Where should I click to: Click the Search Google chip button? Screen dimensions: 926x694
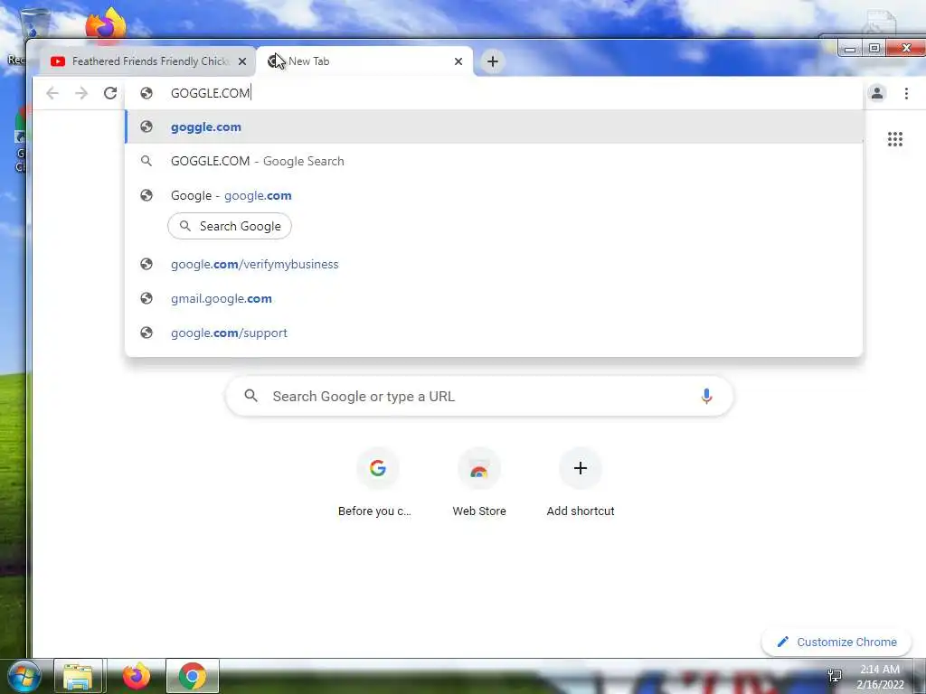230,226
